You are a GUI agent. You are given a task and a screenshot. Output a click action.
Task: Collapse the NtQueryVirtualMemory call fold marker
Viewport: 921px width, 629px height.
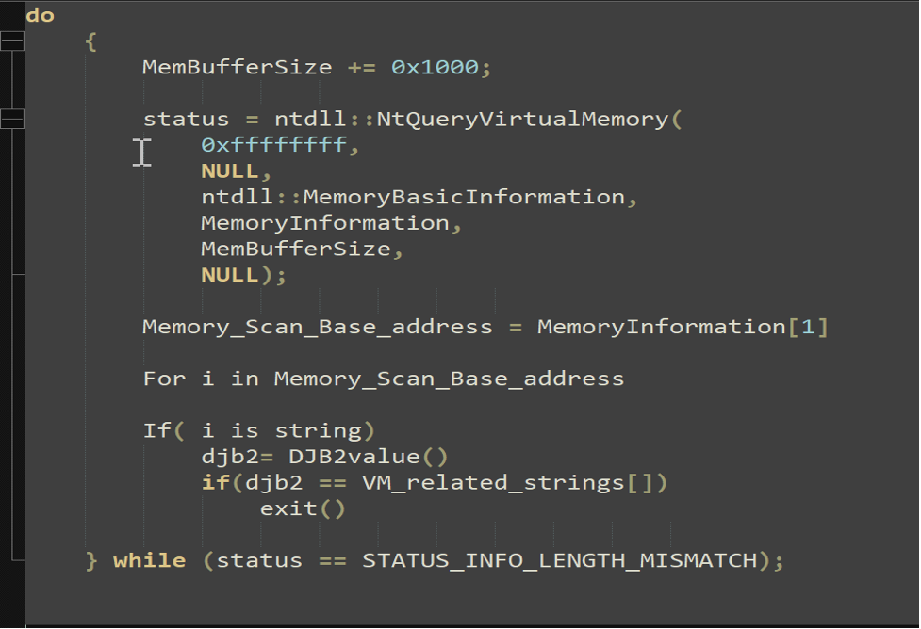pyautogui.click(x=11, y=119)
